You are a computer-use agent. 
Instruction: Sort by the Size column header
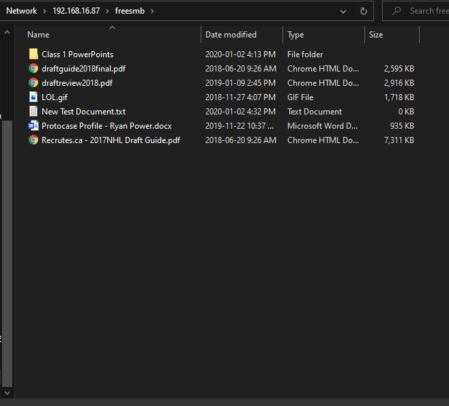point(376,35)
